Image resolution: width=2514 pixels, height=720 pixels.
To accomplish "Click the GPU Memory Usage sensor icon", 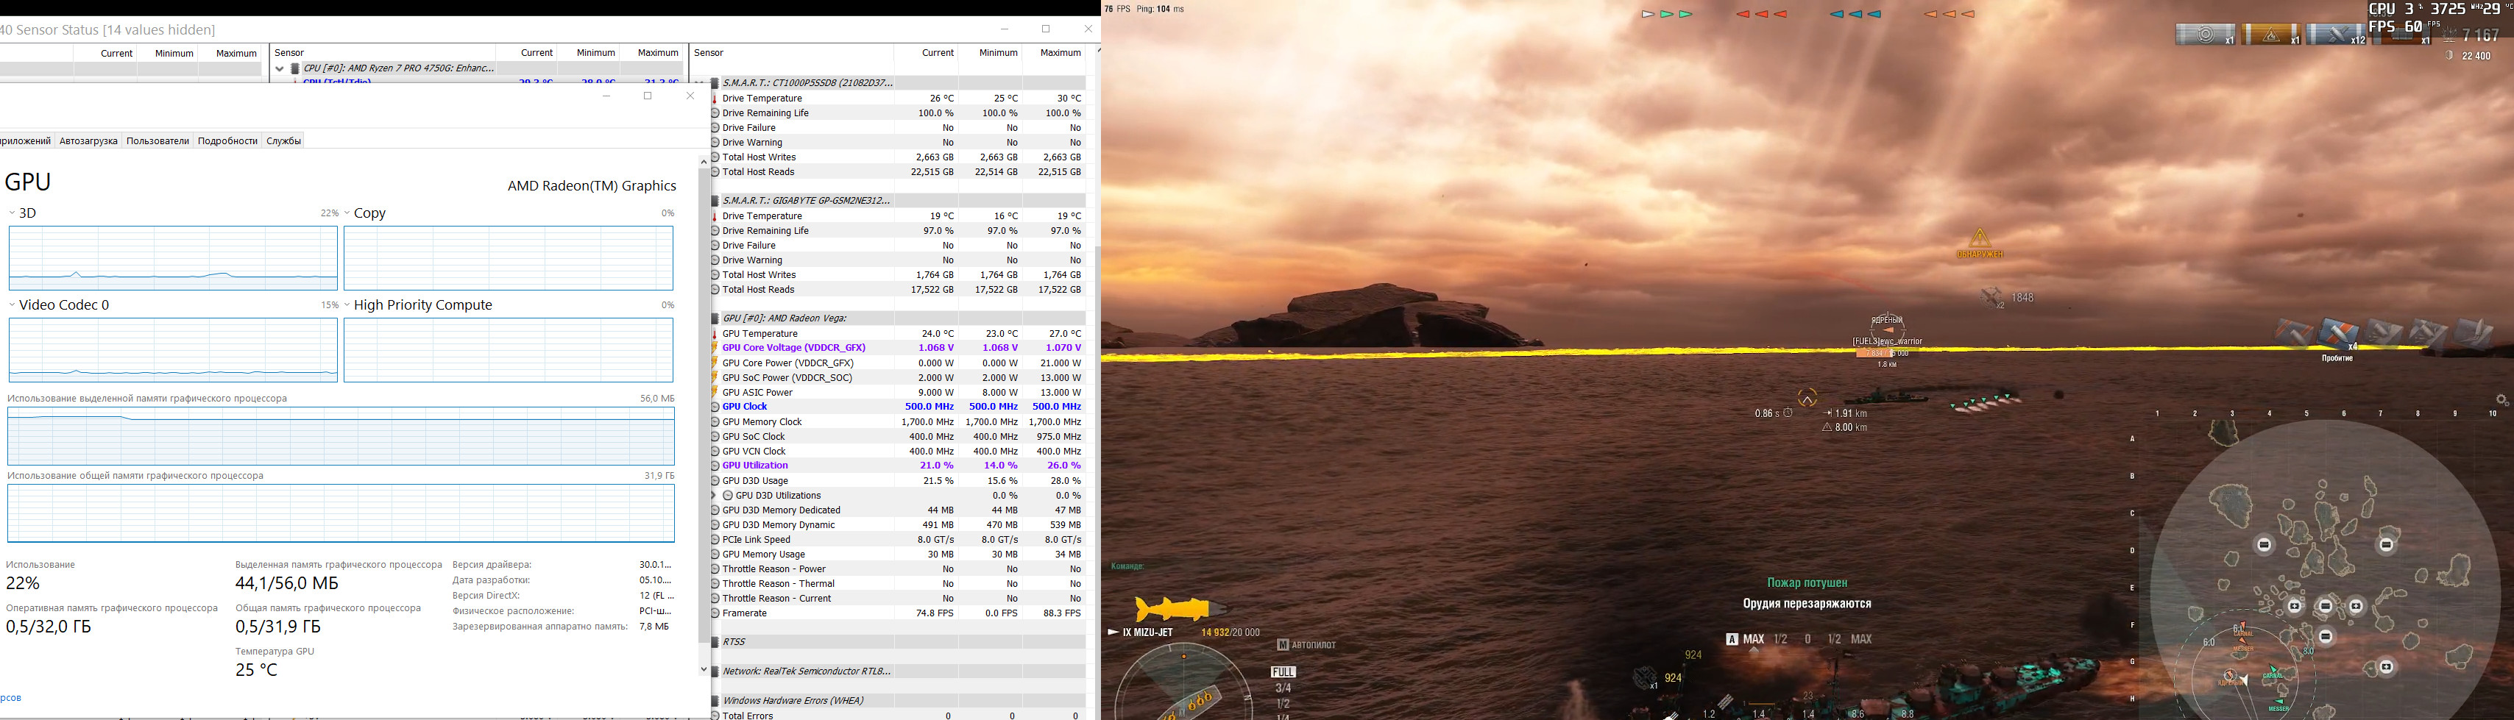I will (715, 554).
